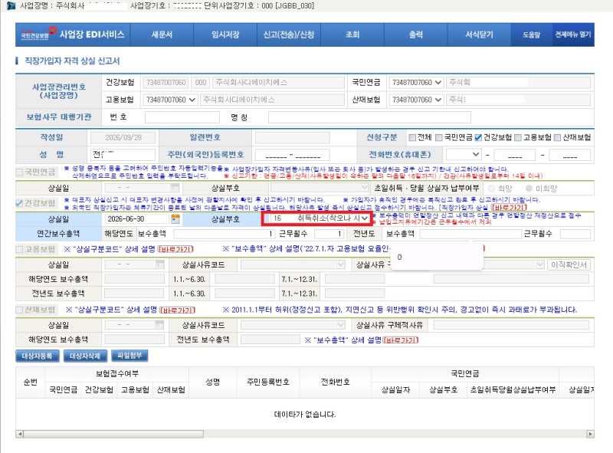The image size is (613, 453).
Task: Check the 국민연금 신청구분 checkbox
Action: (438, 137)
